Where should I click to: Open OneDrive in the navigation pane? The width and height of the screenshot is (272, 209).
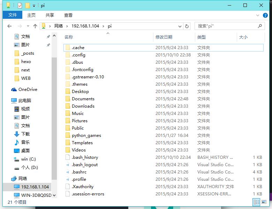click(x=28, y=90)
